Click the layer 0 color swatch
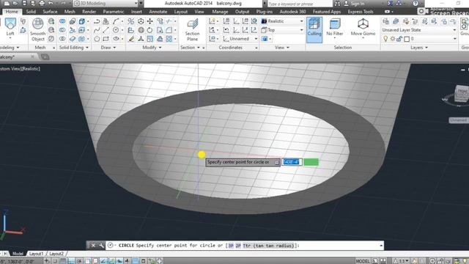 (407, 39)
